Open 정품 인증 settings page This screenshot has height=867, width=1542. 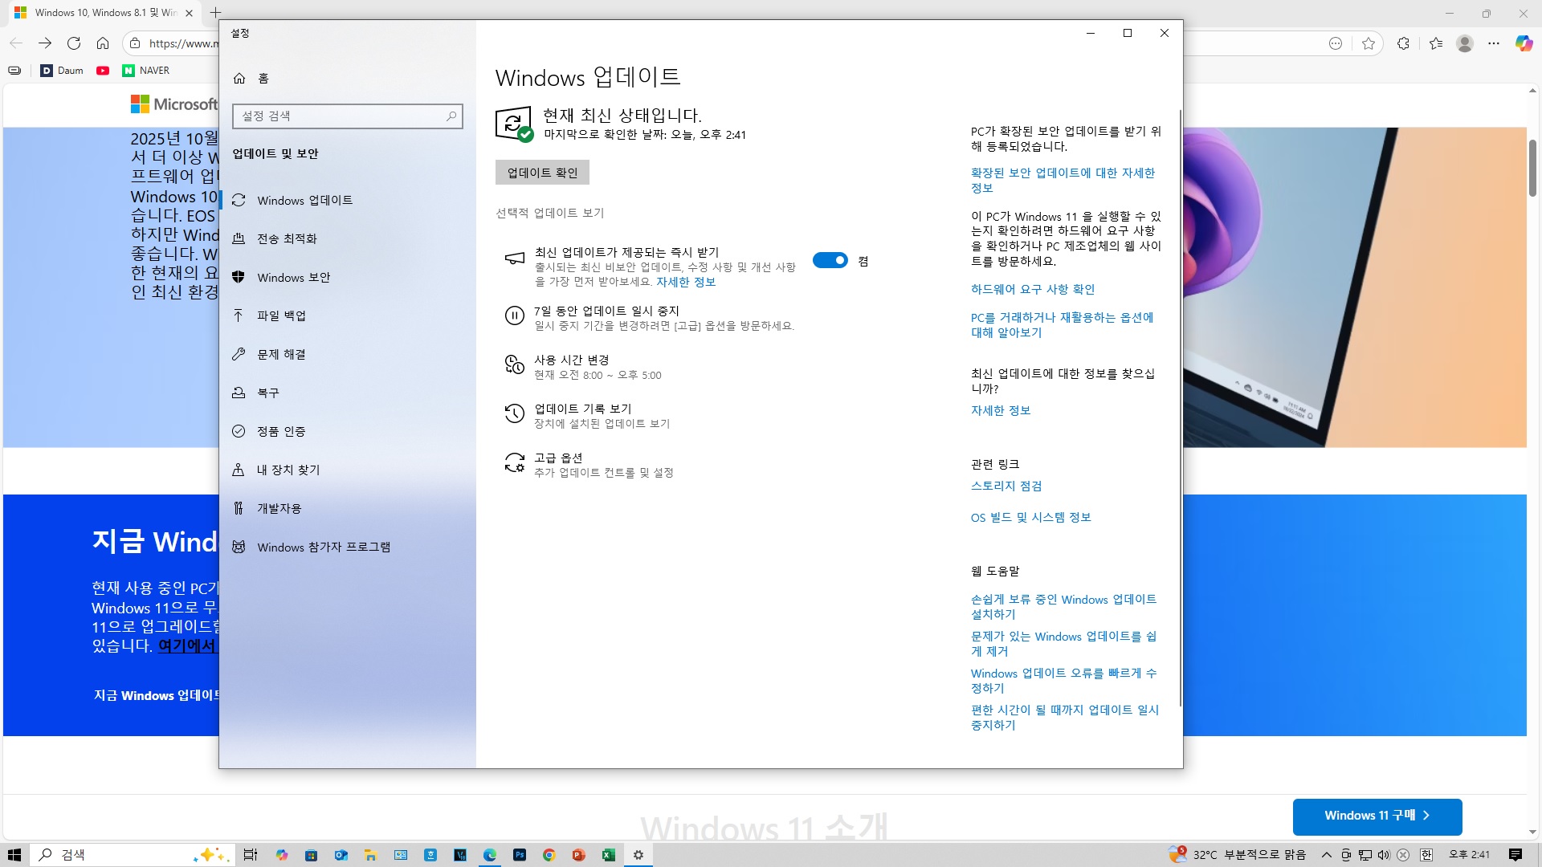pyautogui.click(x=348, y=431)
